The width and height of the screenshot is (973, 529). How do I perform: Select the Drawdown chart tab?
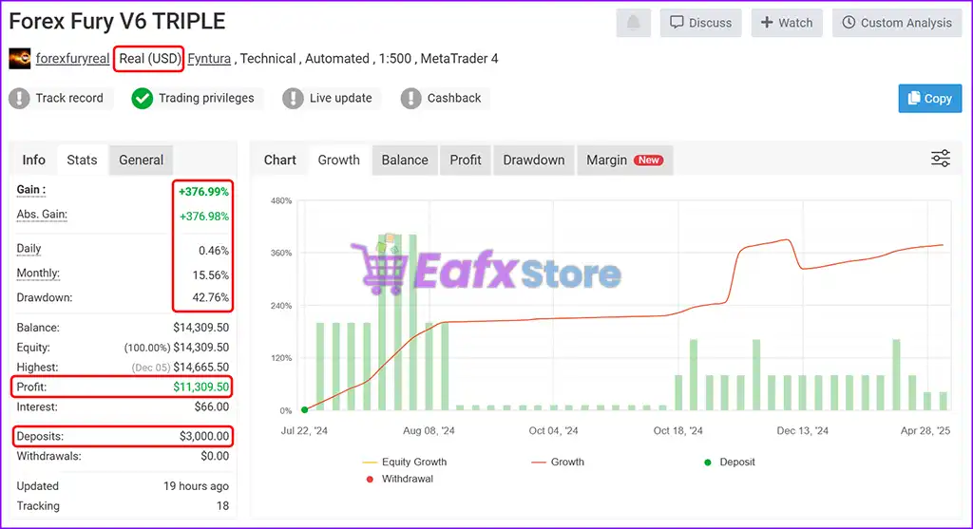(533, 160)
